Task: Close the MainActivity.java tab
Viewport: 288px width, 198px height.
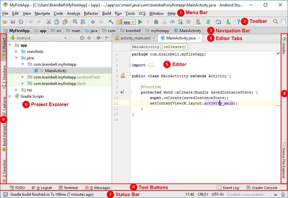Action: [x=199, y=38]
